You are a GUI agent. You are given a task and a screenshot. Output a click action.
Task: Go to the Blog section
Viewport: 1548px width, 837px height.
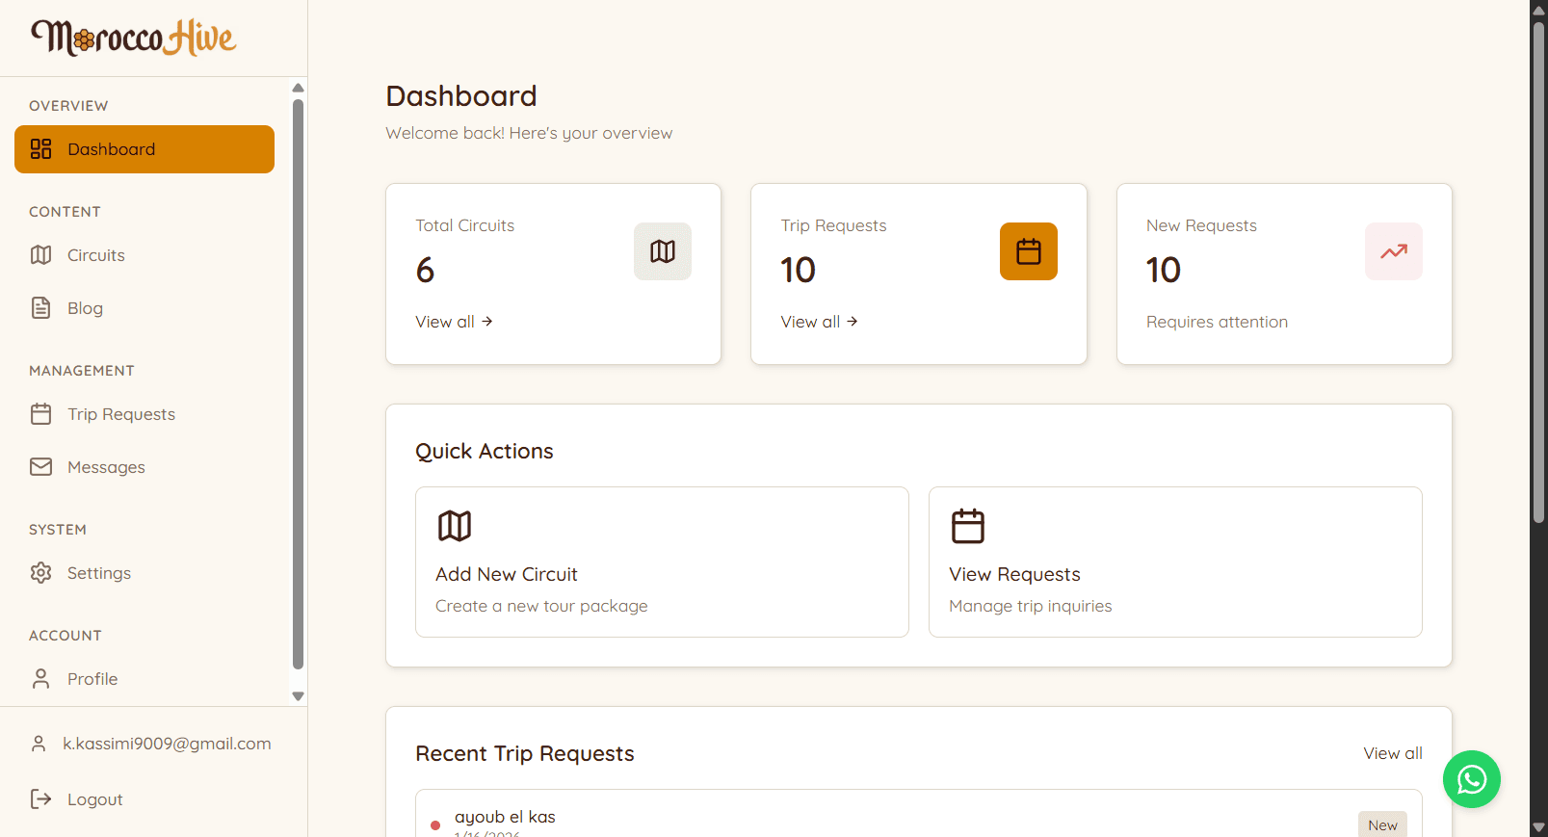click(85, 308)
